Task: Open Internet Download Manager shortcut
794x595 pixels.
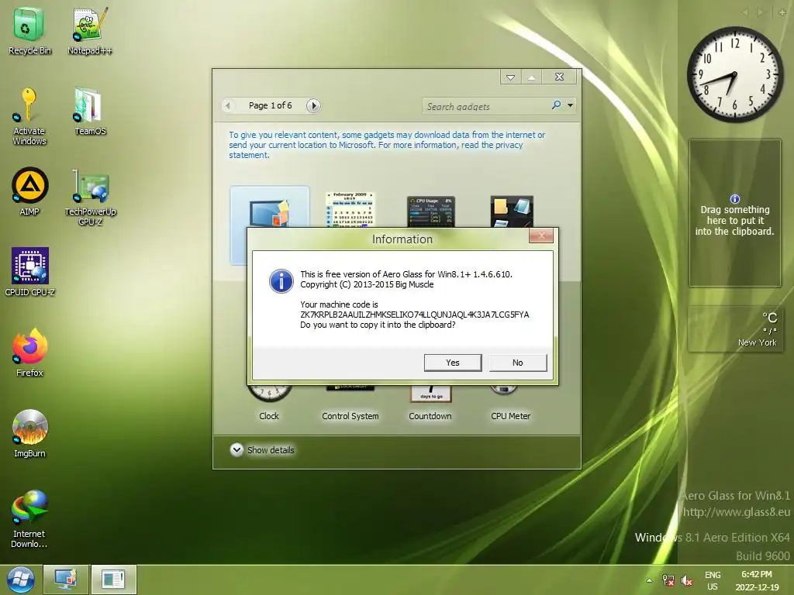Action: [29, 518]
